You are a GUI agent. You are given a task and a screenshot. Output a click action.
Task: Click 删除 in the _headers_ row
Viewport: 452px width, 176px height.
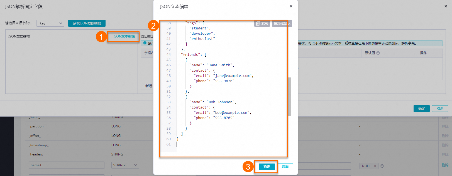445,154
